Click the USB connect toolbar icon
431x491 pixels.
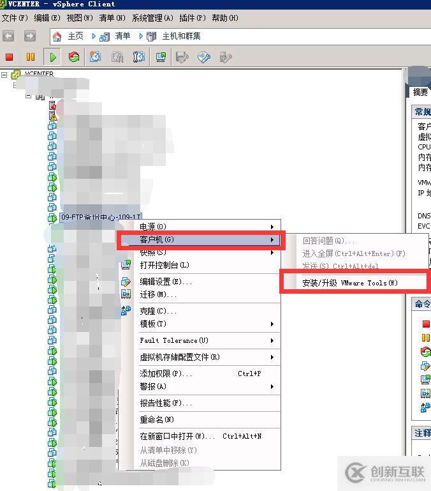coord(226,57)
